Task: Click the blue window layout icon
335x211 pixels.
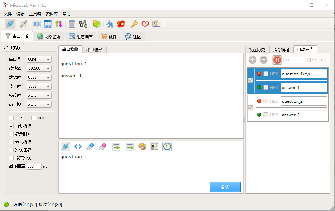Action: 48,24
